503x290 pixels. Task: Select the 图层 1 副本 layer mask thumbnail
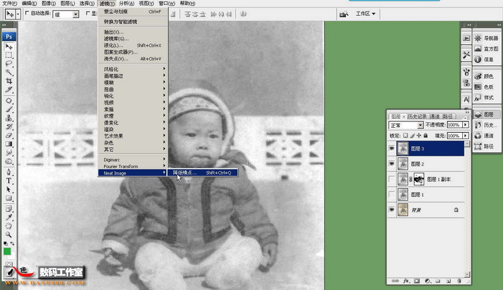pos(419,179)
